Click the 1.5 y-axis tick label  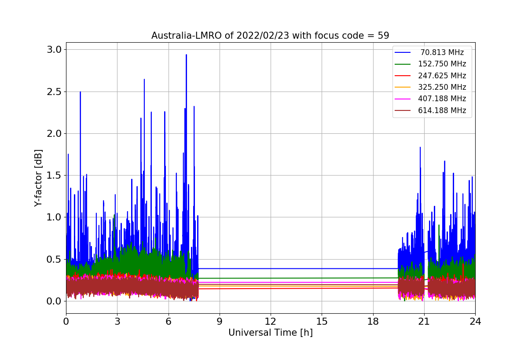pos(54,175)
